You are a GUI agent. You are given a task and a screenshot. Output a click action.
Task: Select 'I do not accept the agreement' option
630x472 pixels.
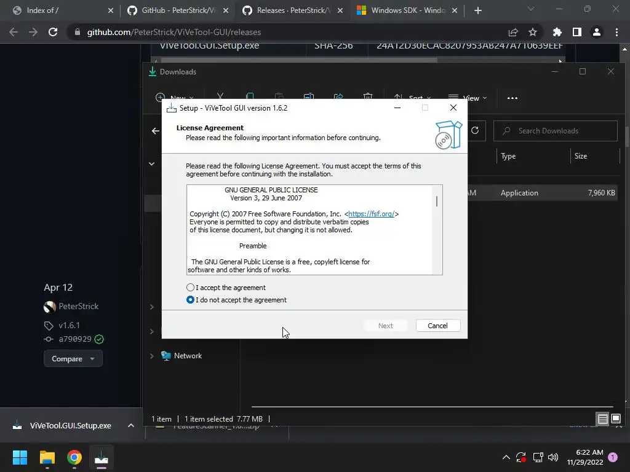(x=191, y=300)
